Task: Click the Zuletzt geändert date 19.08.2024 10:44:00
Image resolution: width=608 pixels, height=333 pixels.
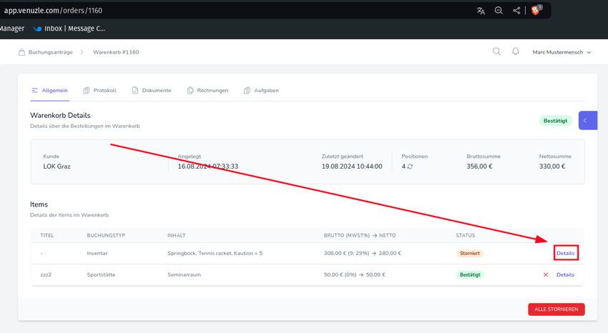Action: click(352, 166)
